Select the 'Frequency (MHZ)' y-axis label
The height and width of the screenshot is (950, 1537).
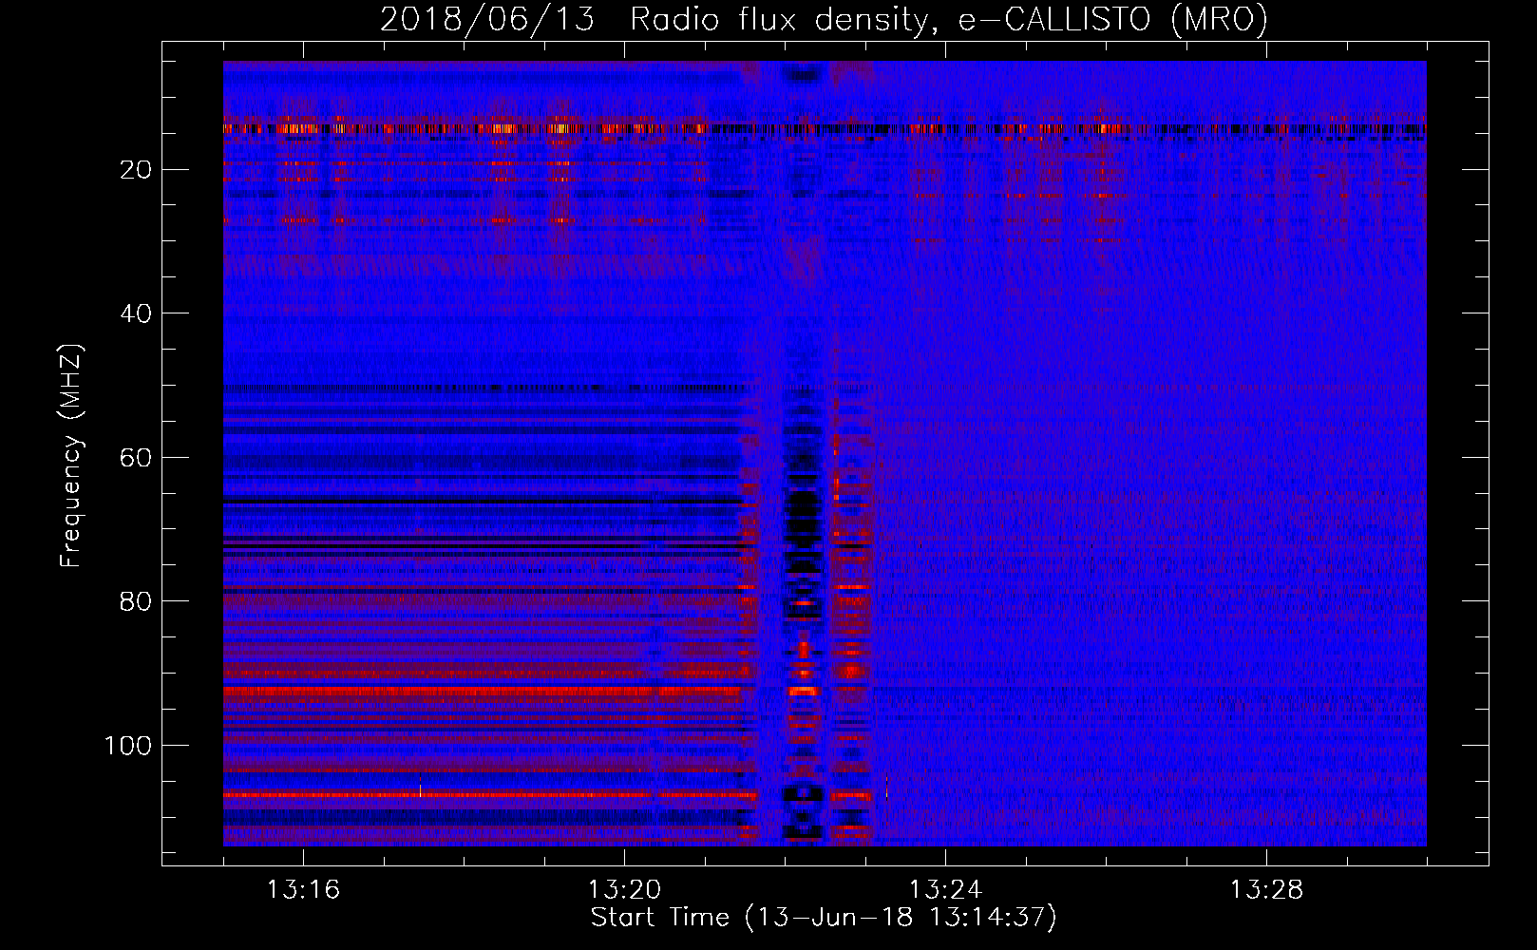pyautogui.click(x=71, y=455)
